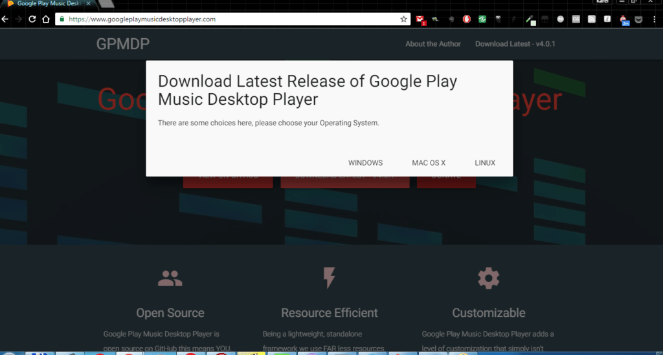Open the AdBlock stop-hand extension
663x355 pixels.
coord(466,19)
